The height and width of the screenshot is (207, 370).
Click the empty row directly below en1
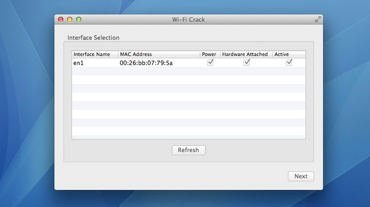point(188,71)
